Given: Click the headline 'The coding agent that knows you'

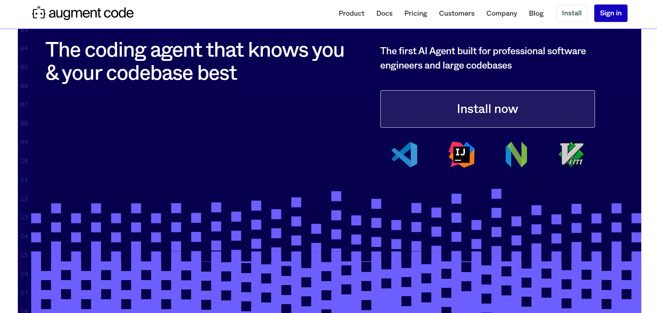Looking at the screenshot, I should click(195, 50).
